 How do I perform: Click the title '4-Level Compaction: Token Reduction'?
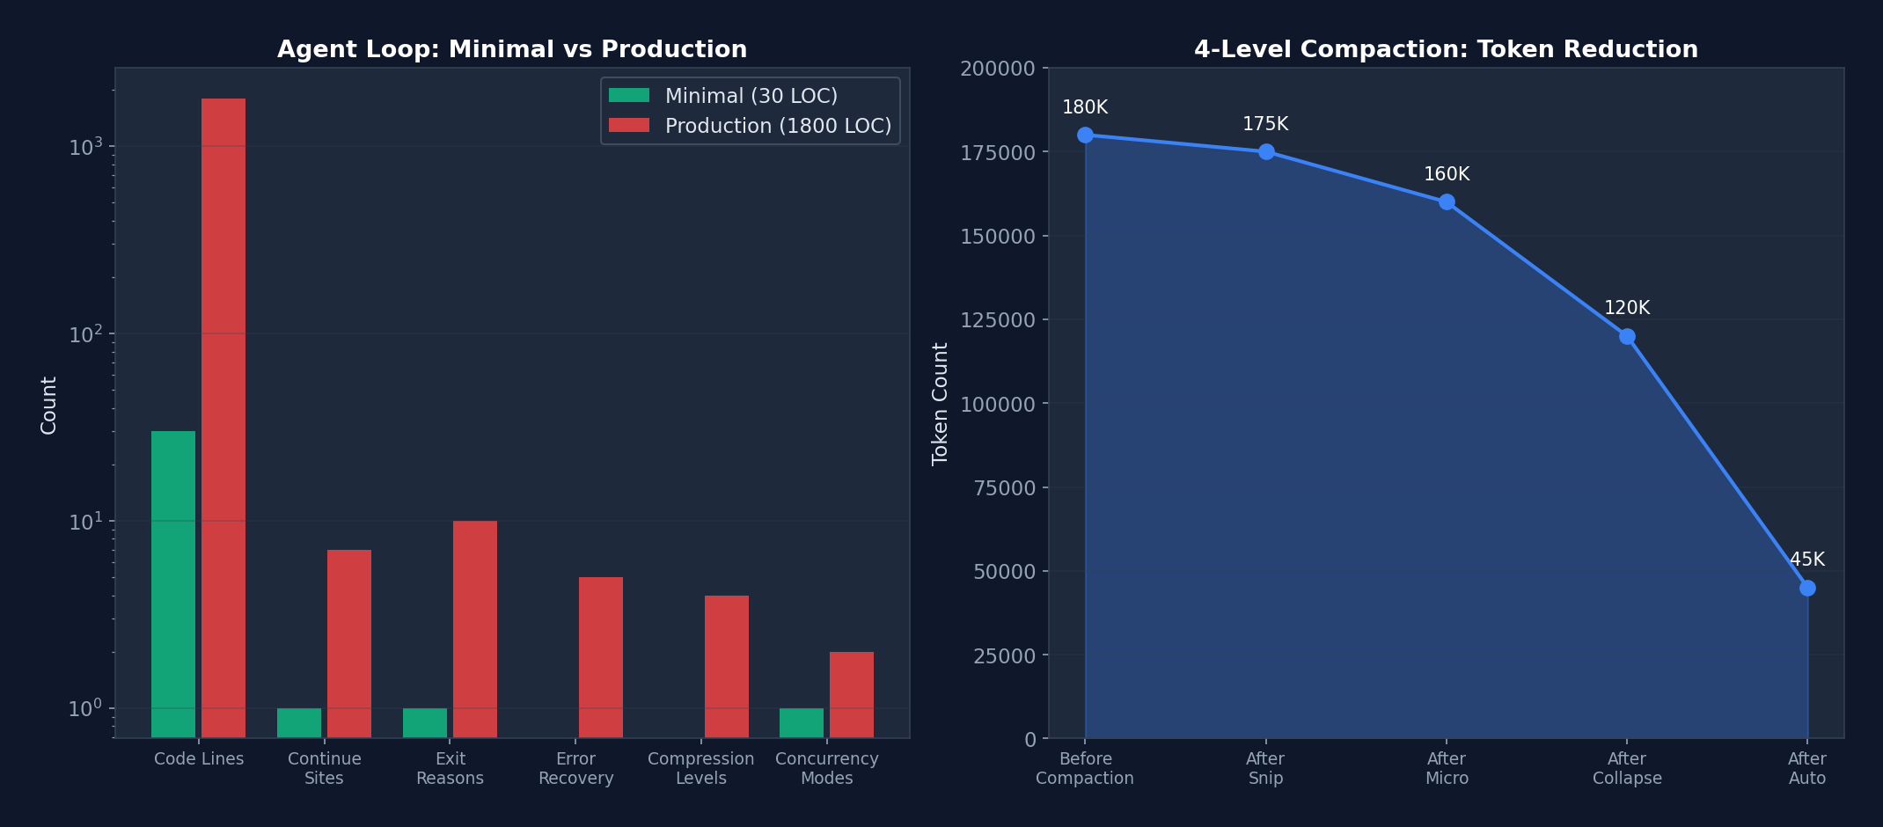point(1445,49)
